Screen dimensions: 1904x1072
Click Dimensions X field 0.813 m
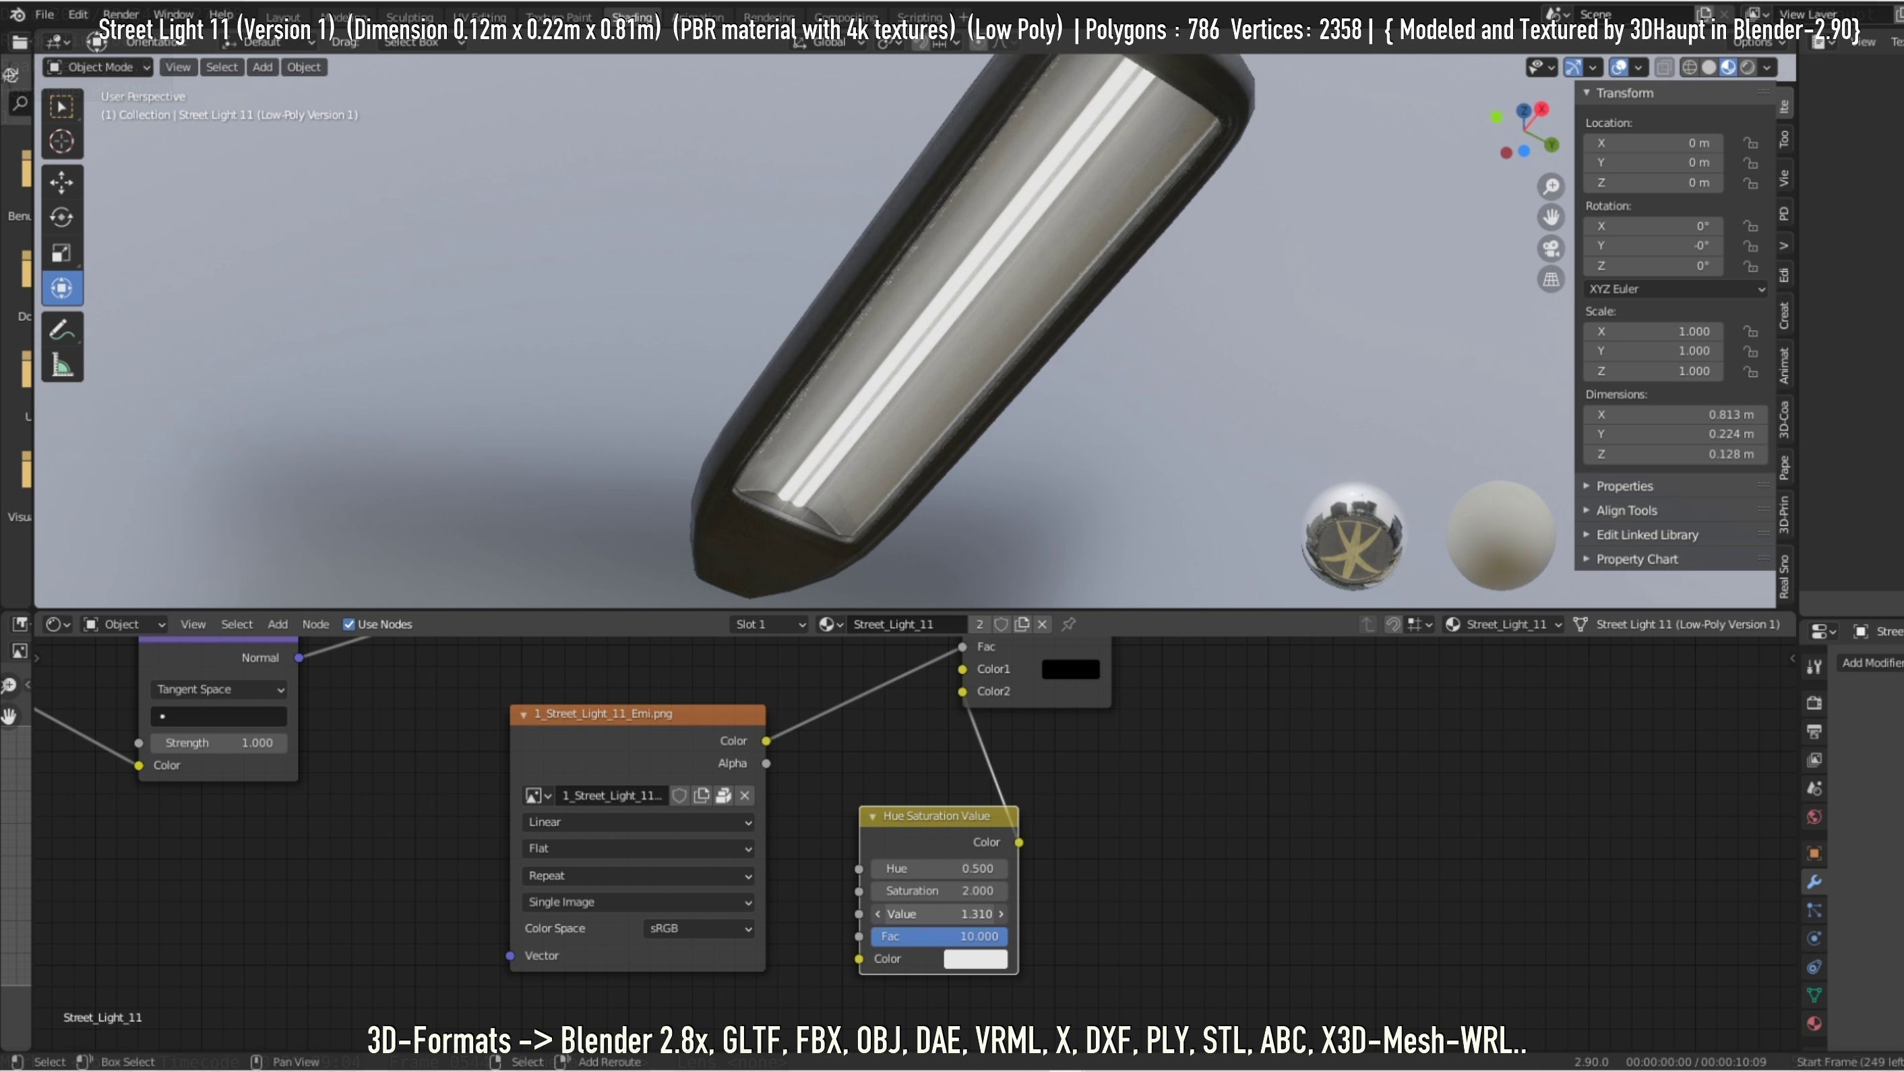point(1676,415)
